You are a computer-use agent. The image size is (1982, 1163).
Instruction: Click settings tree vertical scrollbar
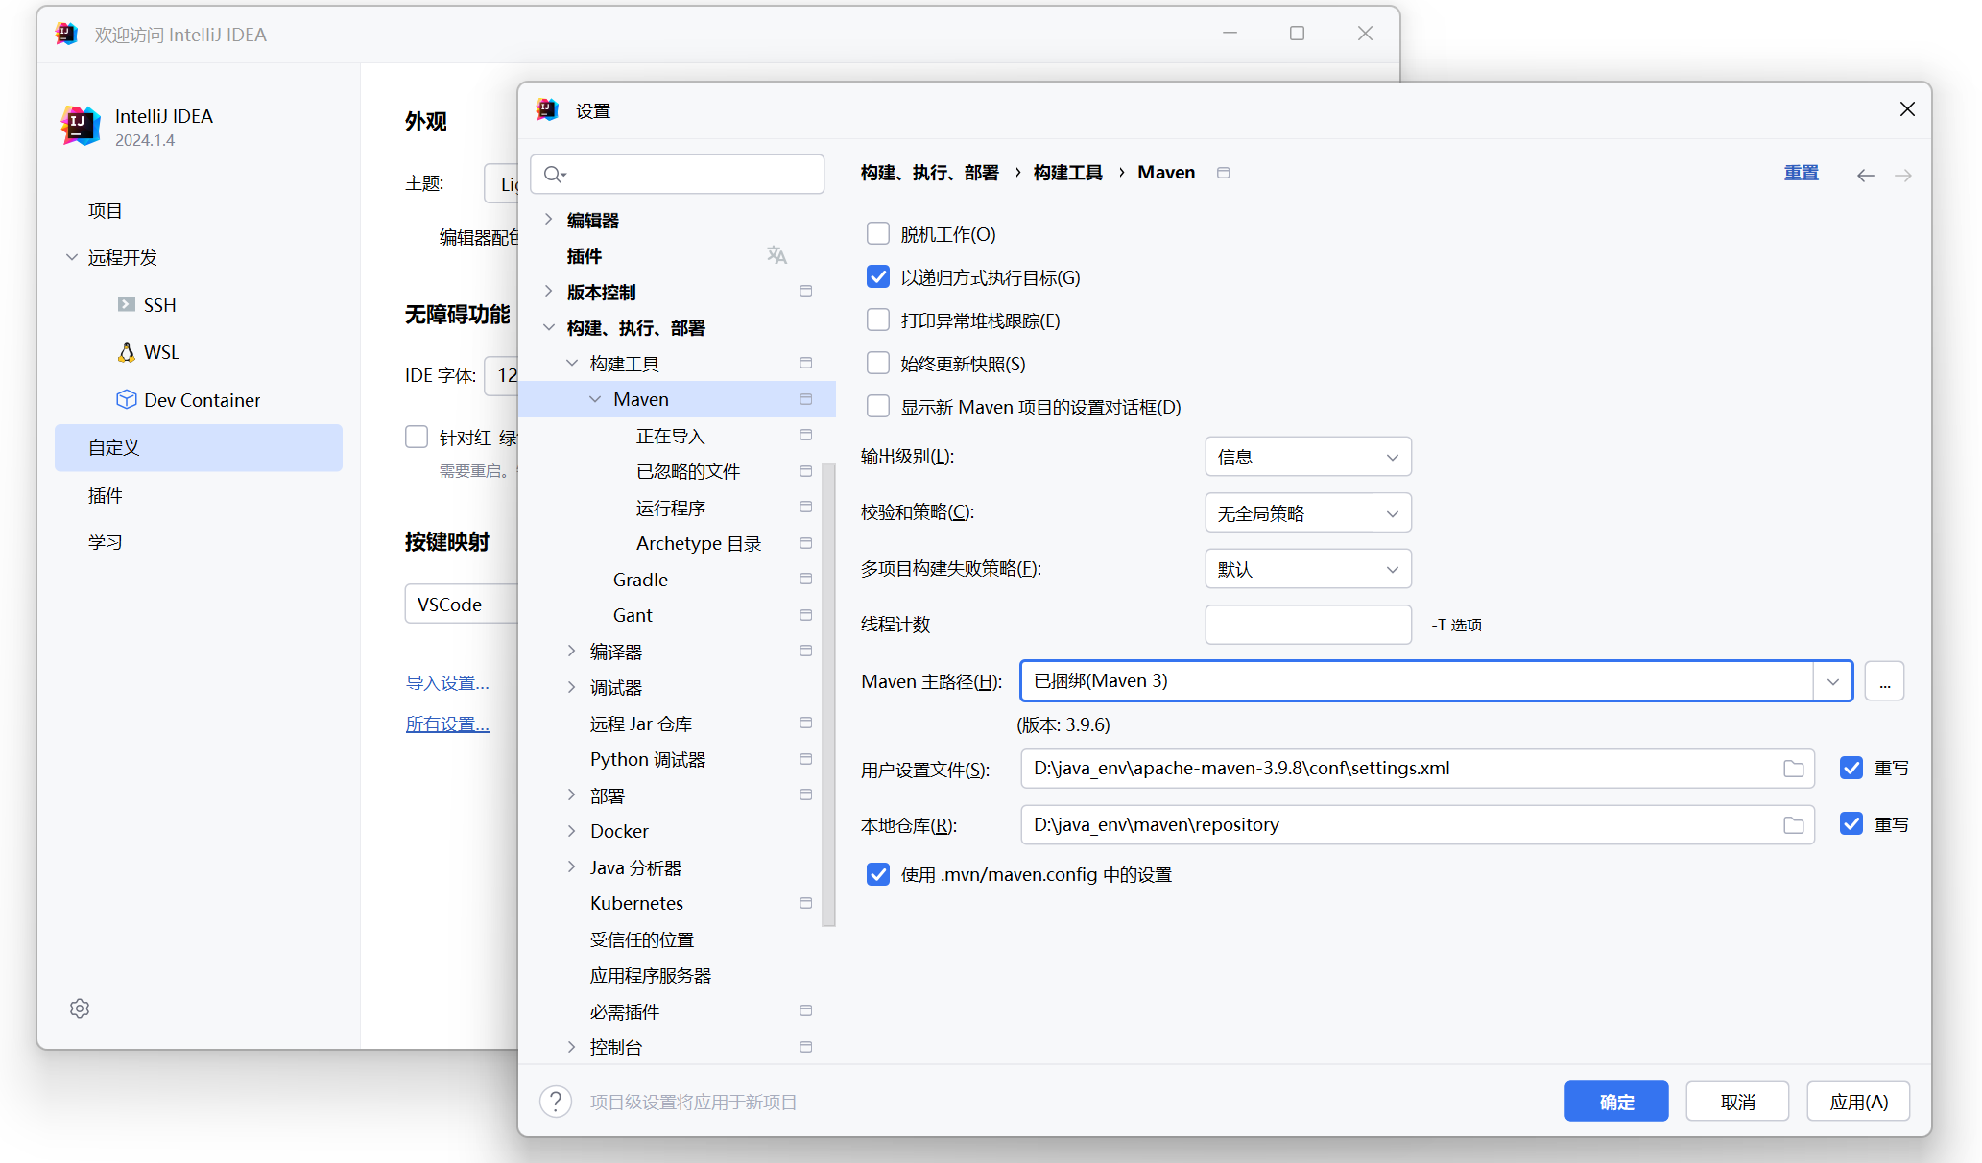(x=828, y=696)
